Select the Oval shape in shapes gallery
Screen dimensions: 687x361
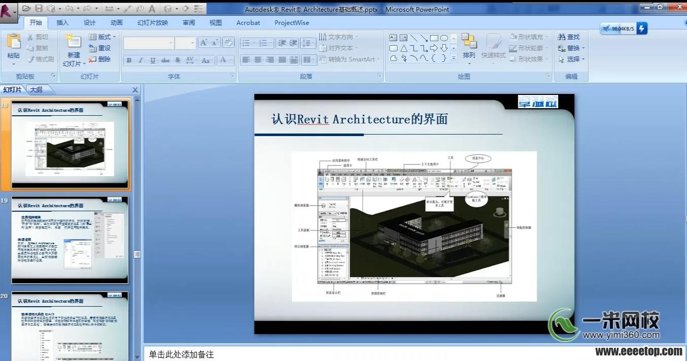point(444,38)
